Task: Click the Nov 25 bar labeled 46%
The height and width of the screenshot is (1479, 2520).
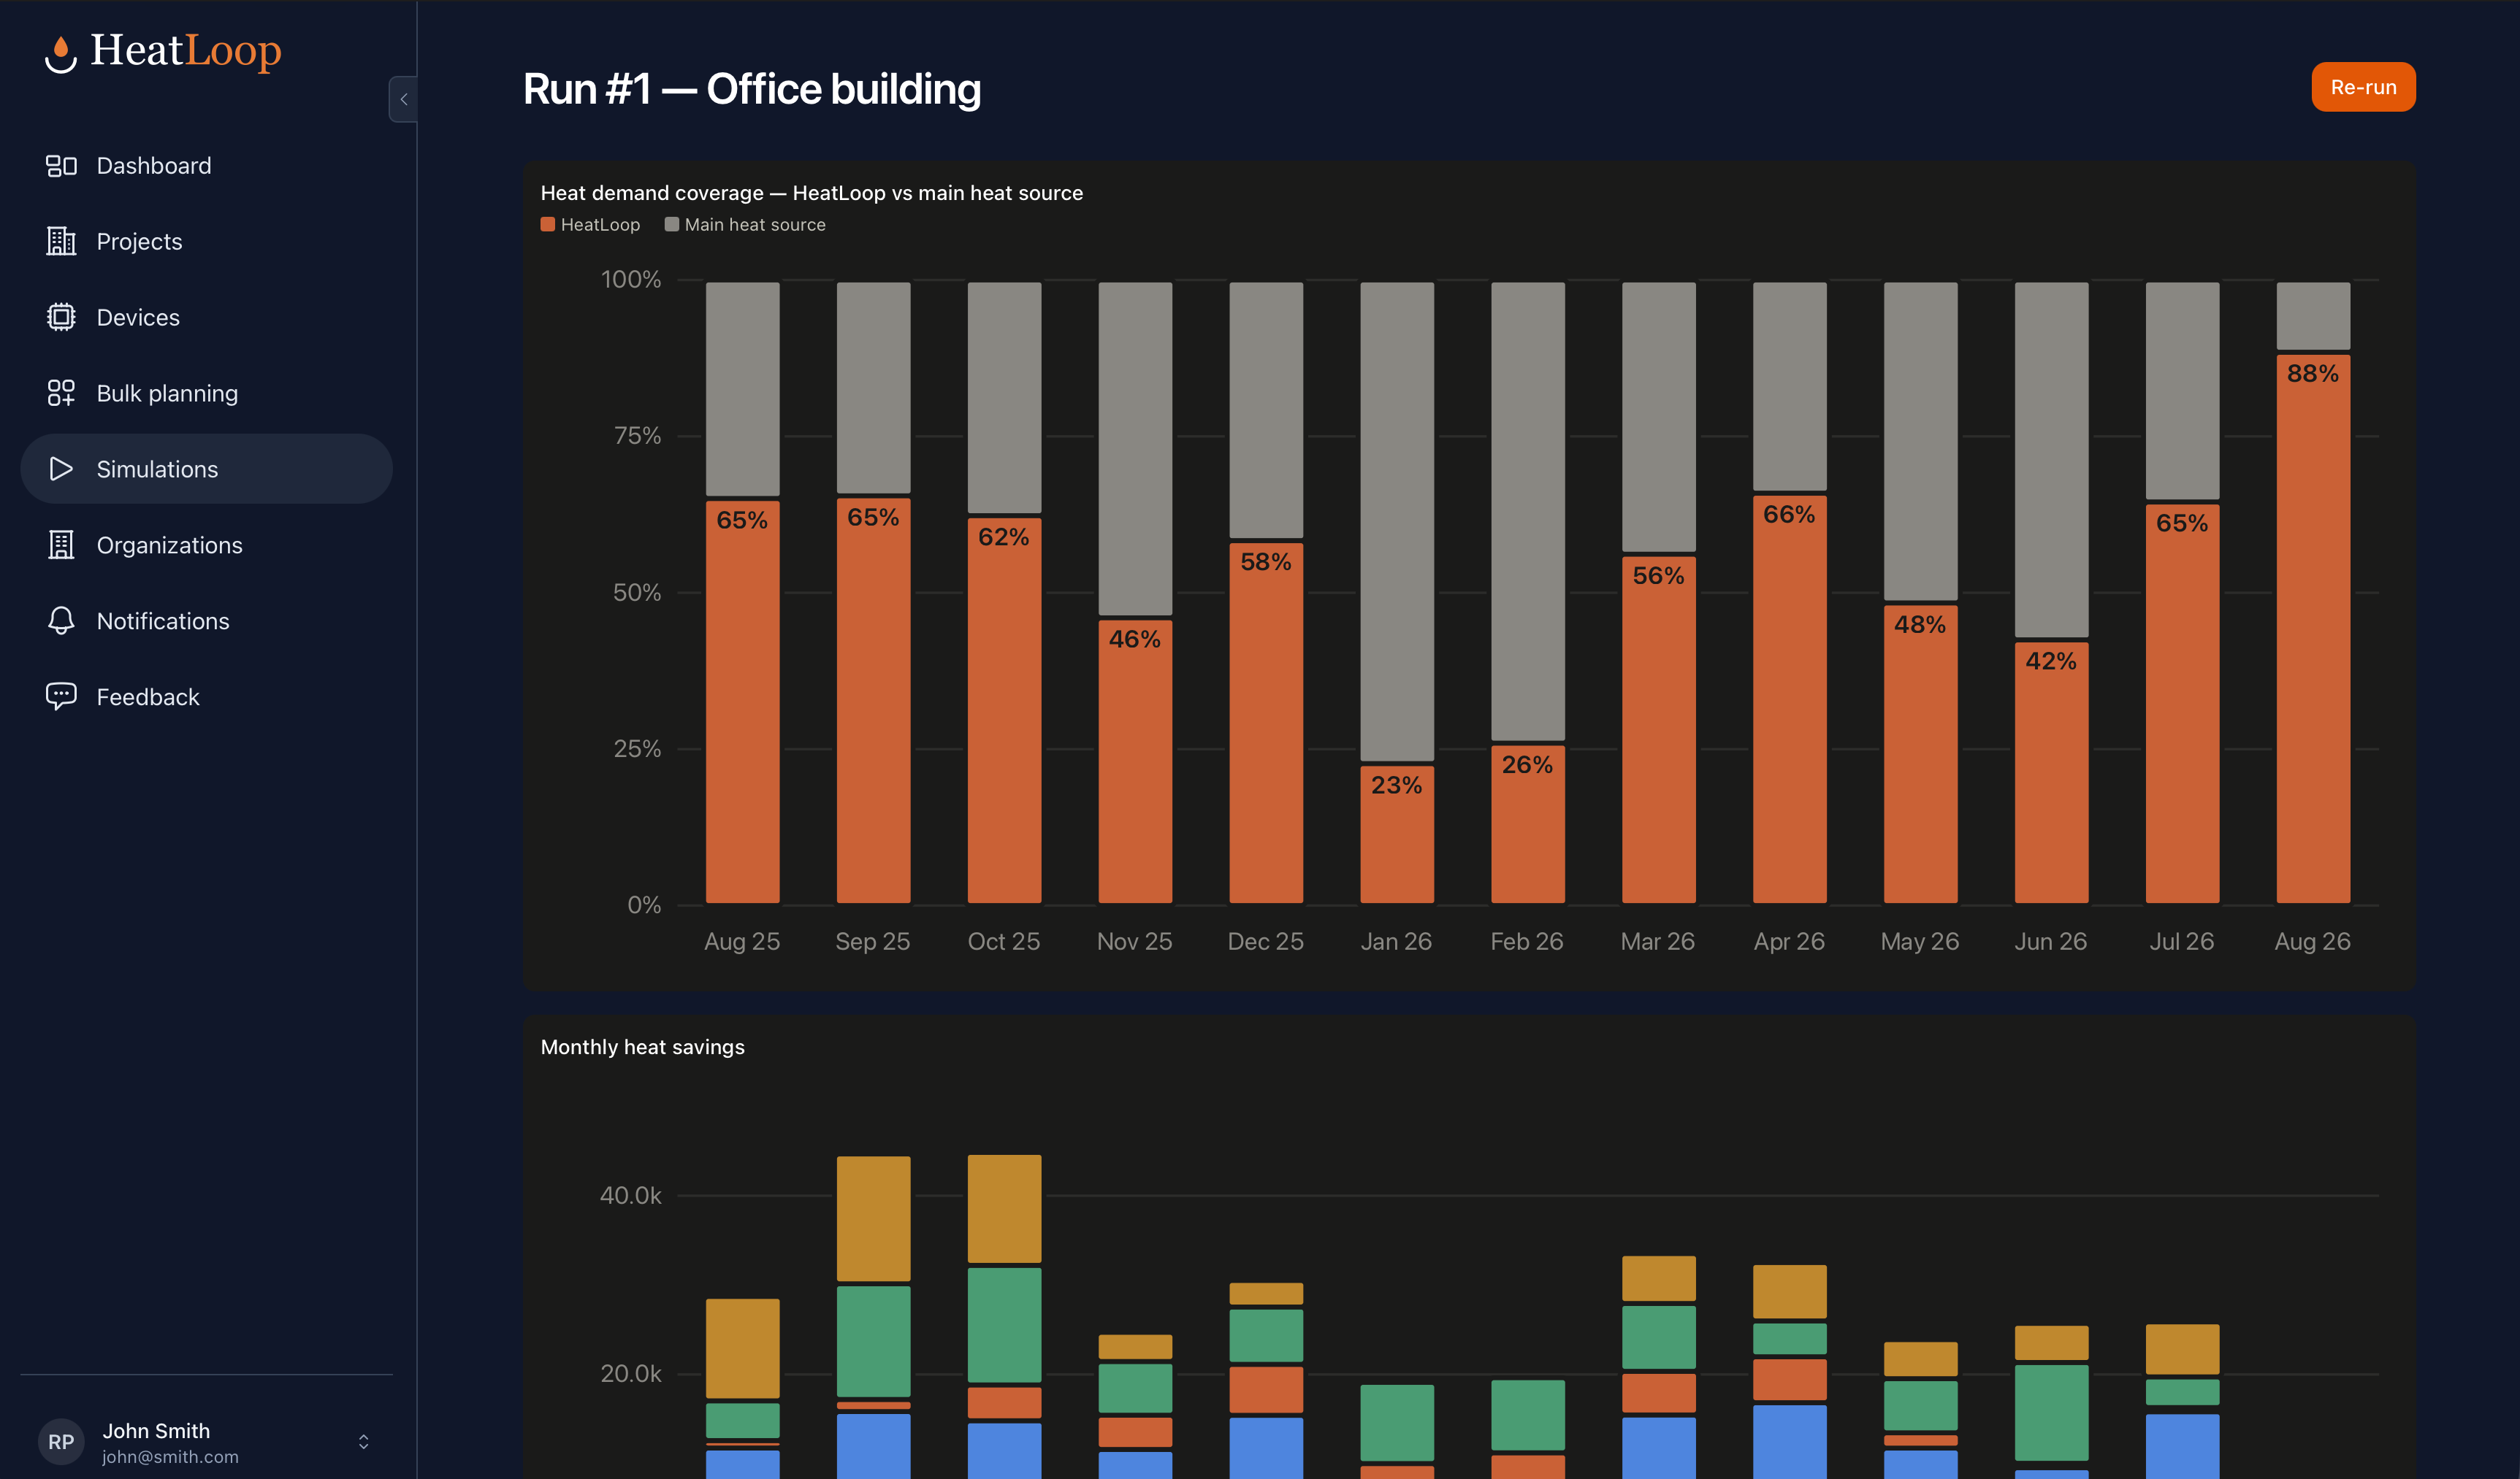Action: point(1135,761)
